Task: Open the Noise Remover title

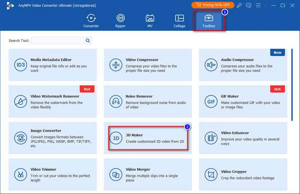Action: [139, 96]
